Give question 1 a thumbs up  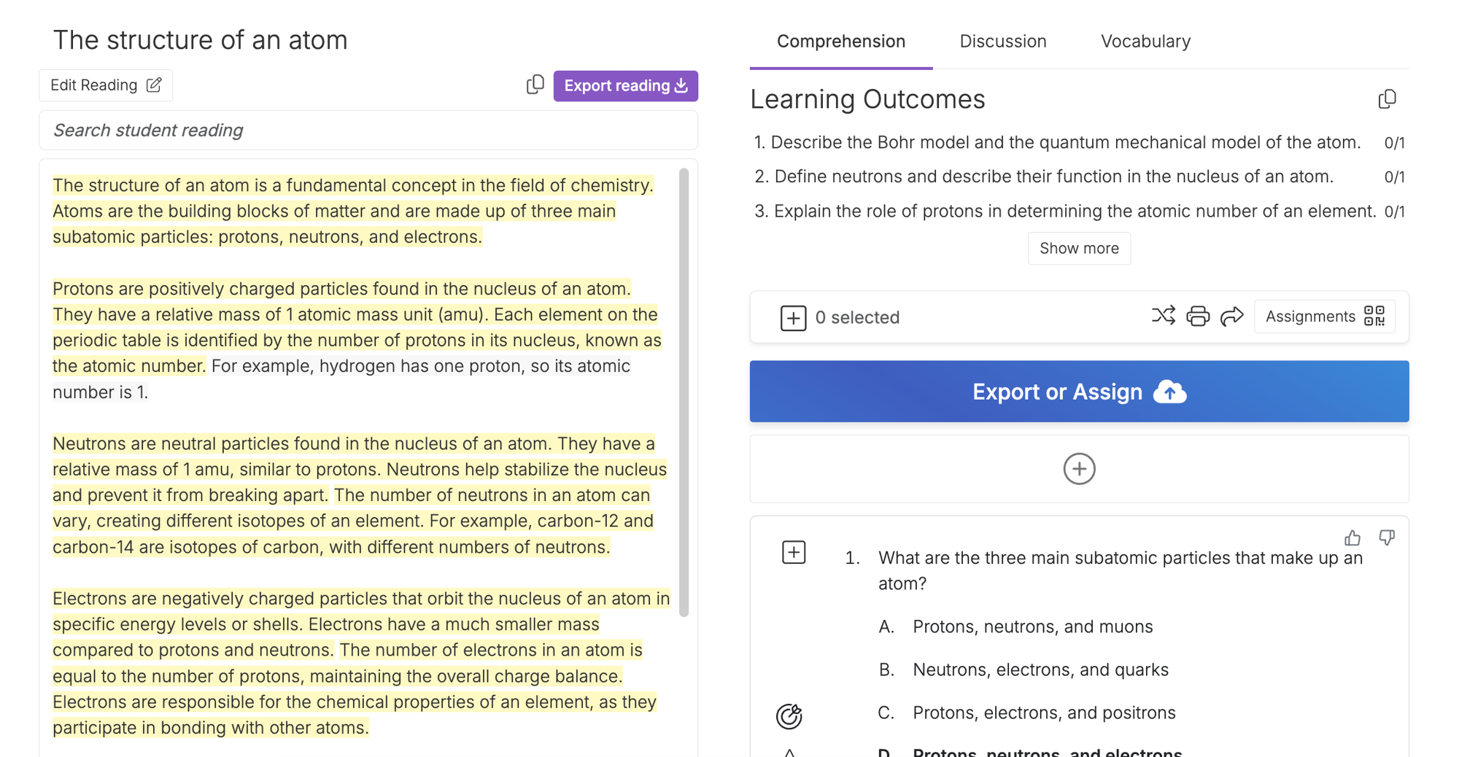click(1352, 538)
